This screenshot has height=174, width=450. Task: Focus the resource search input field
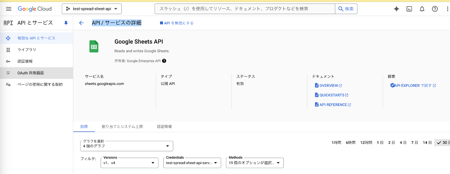pyautogui.click(x=245, y=9)
